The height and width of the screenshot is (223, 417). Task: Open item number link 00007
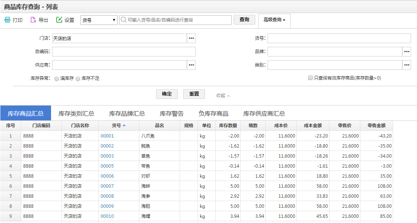click(107, 186)
